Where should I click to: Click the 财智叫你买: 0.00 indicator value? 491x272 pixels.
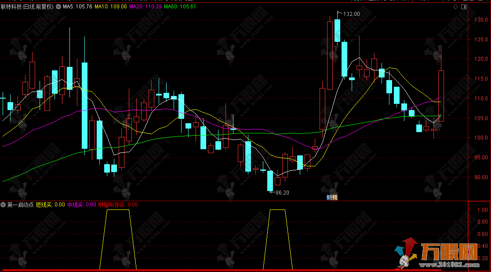[x=118, y=205]
